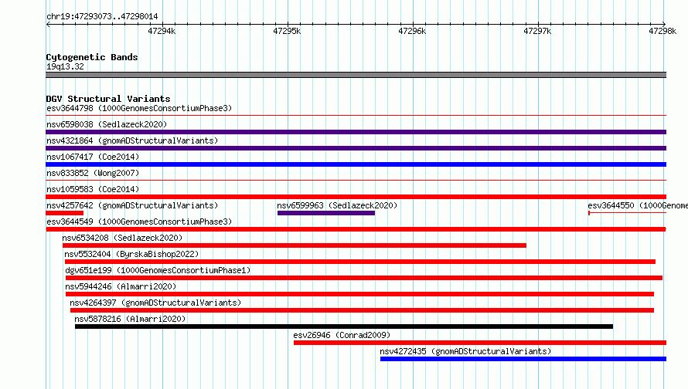Click the short red nsv4257642 bar

(x=64, y=213)
